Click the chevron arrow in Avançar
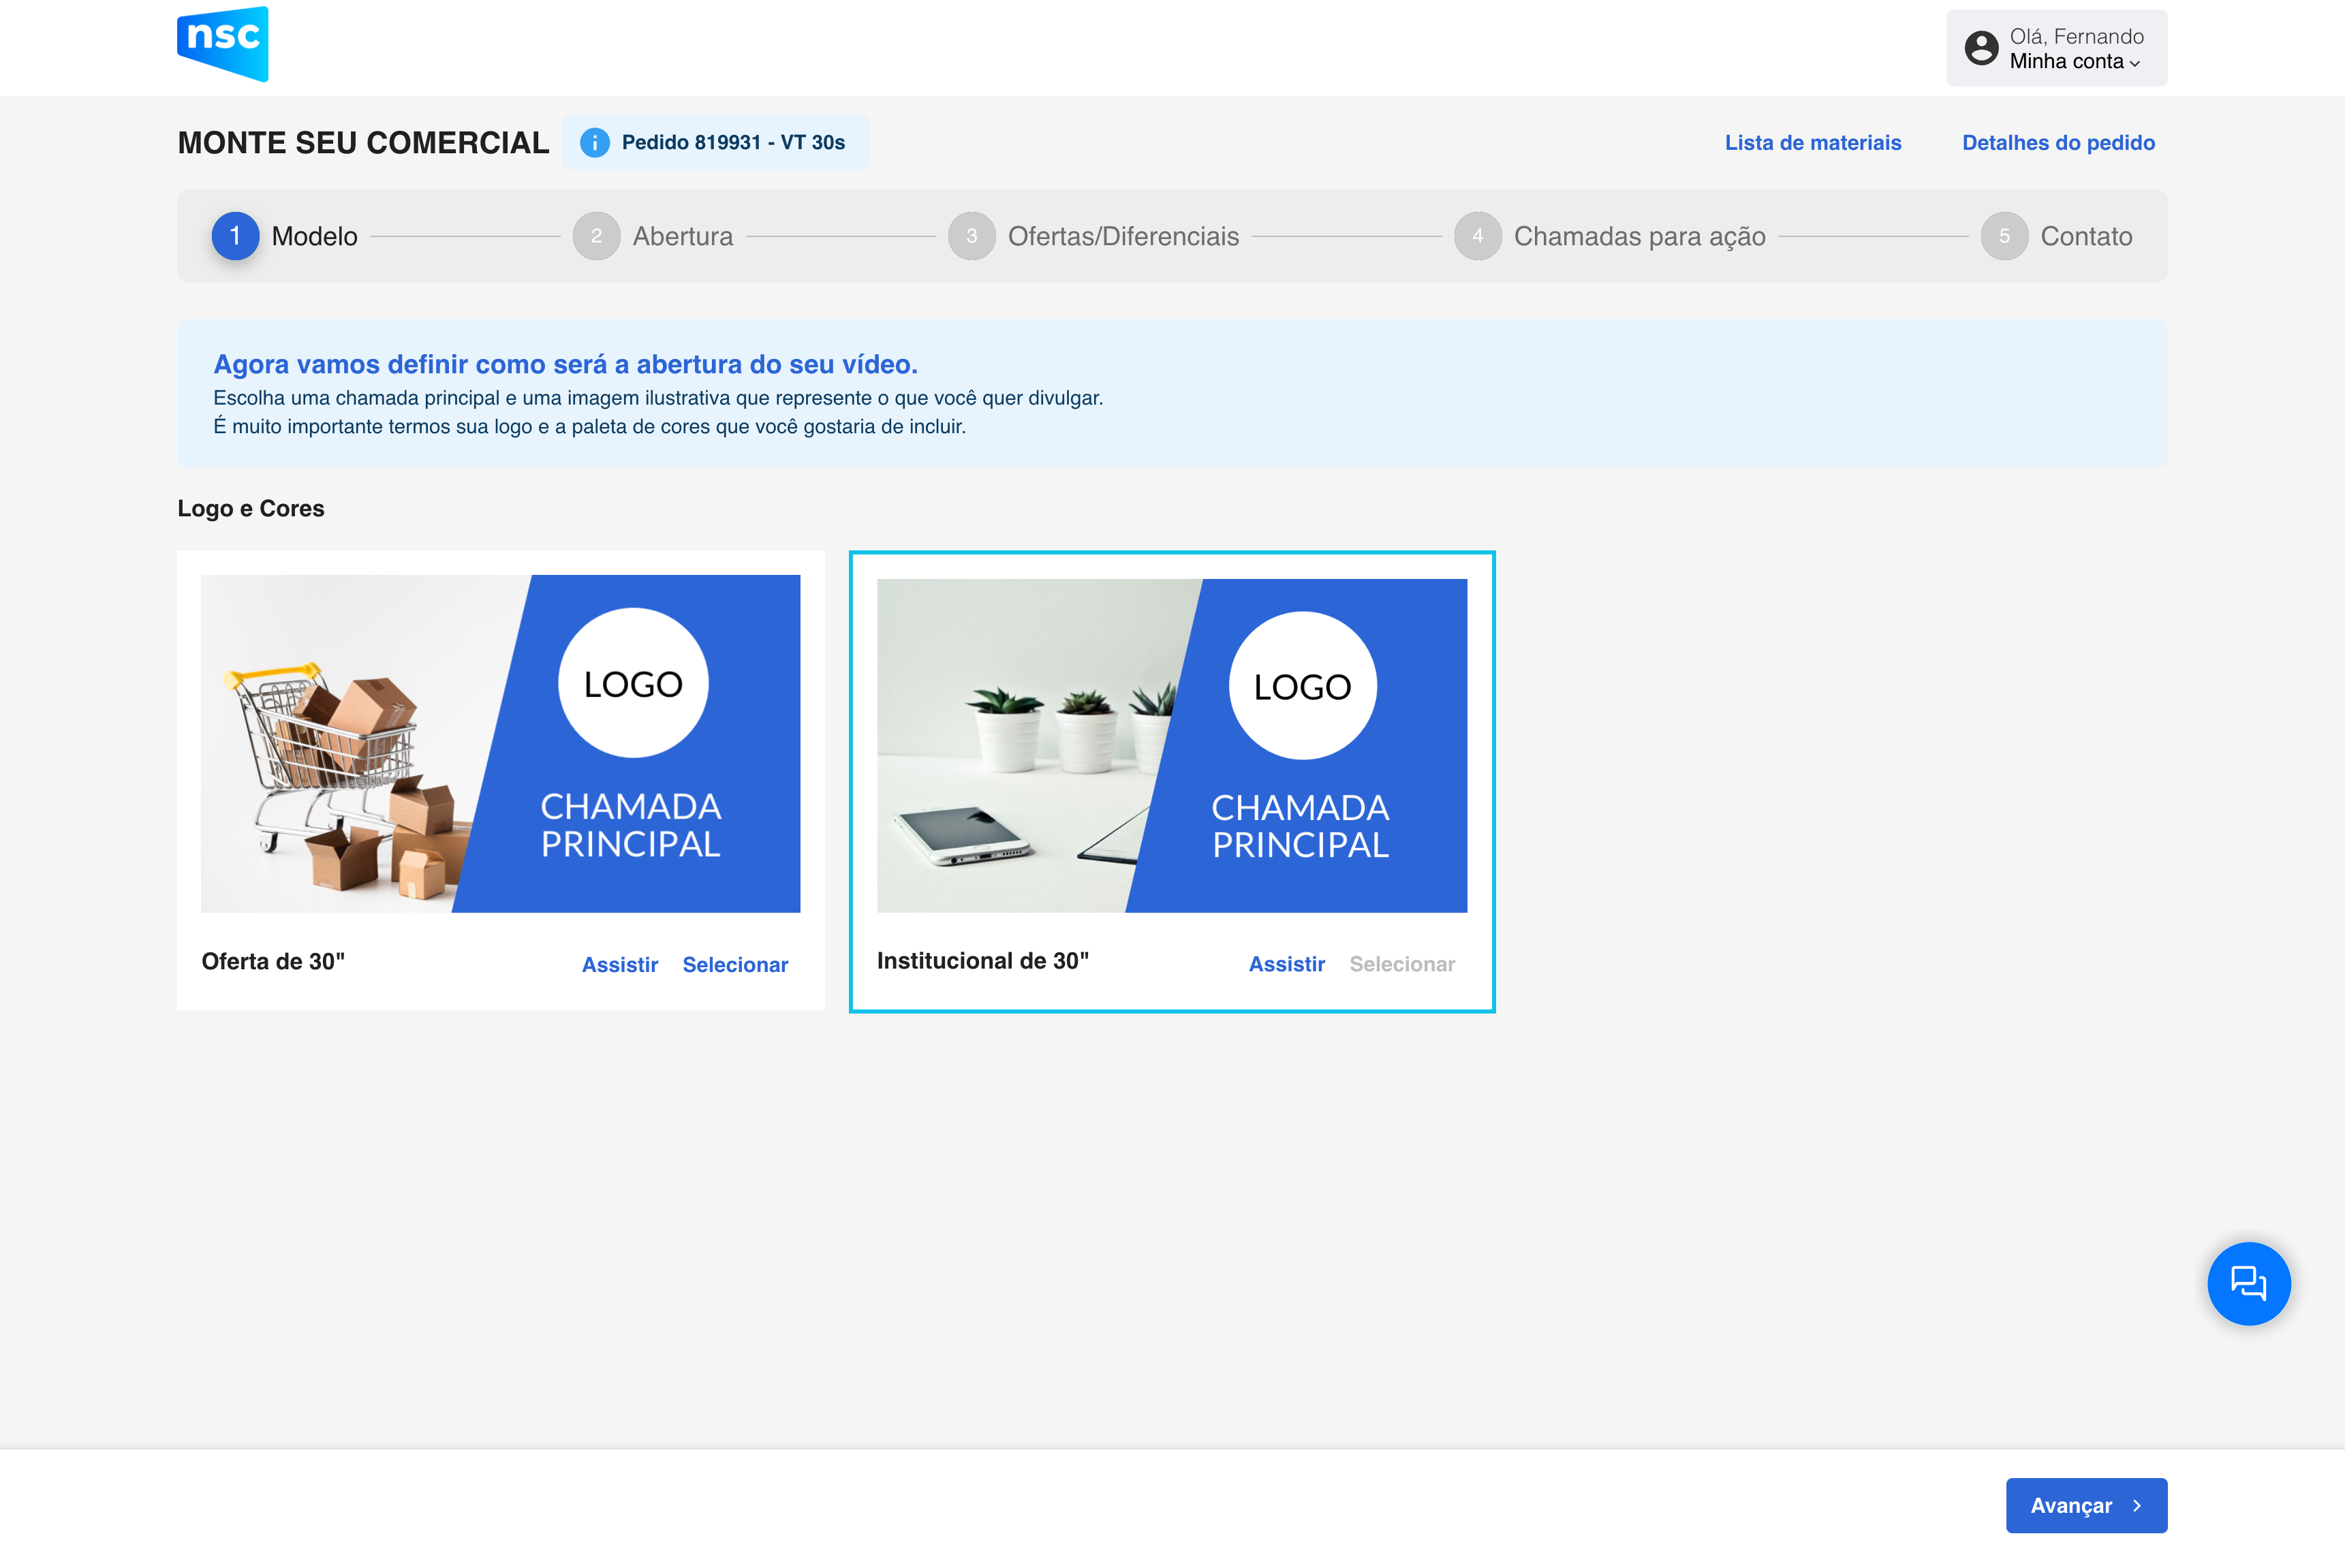 coord(2137,1506)
